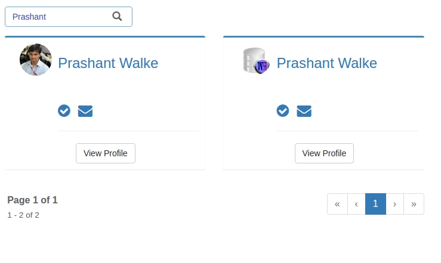Click the 1 - 2 of 2 results count

(23, 215)
